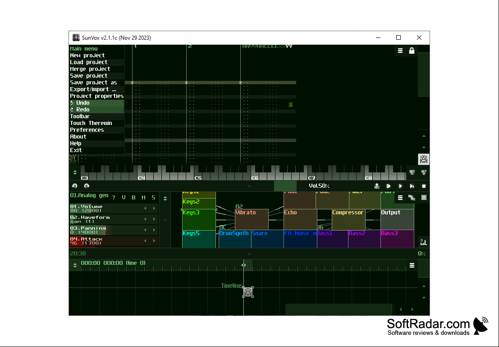Viewport: 499px width, 347px height.
Task: Open the pattern editor hamburger menu
Action: coord(400,51)
